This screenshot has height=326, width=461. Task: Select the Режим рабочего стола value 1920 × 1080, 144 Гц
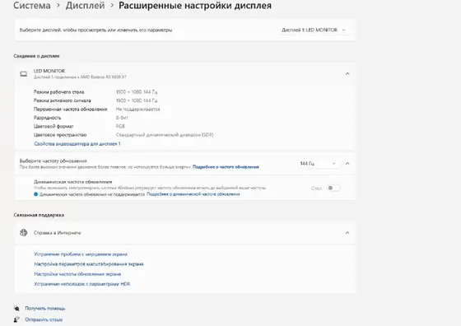point(137,92)
